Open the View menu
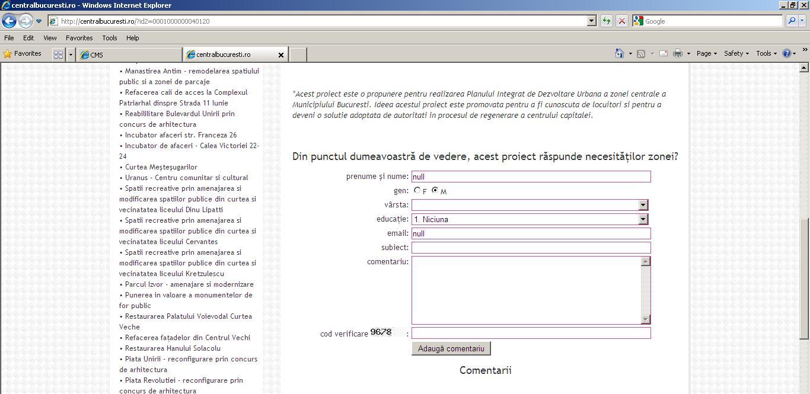The image size is (810, 394). coord(50,38)
